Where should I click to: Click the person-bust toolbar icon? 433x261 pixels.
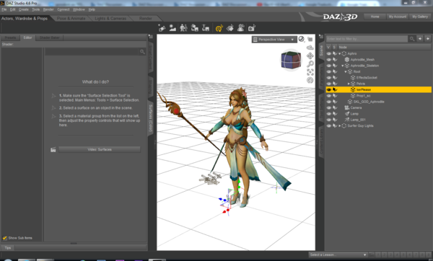(241, 28)
